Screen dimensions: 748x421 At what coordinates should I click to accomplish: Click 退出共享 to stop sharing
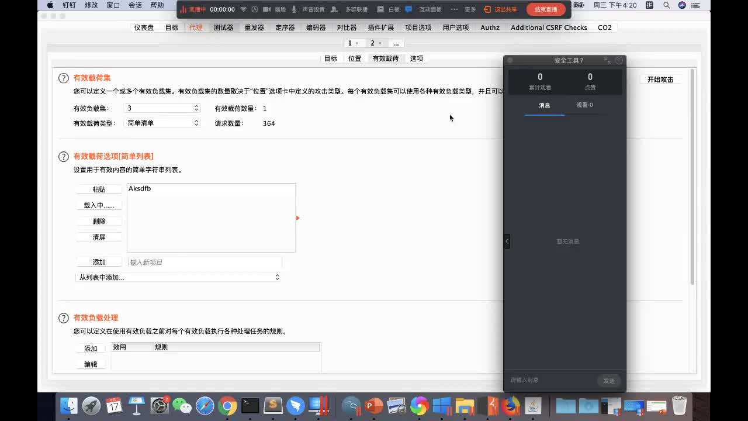coord(500,9)
